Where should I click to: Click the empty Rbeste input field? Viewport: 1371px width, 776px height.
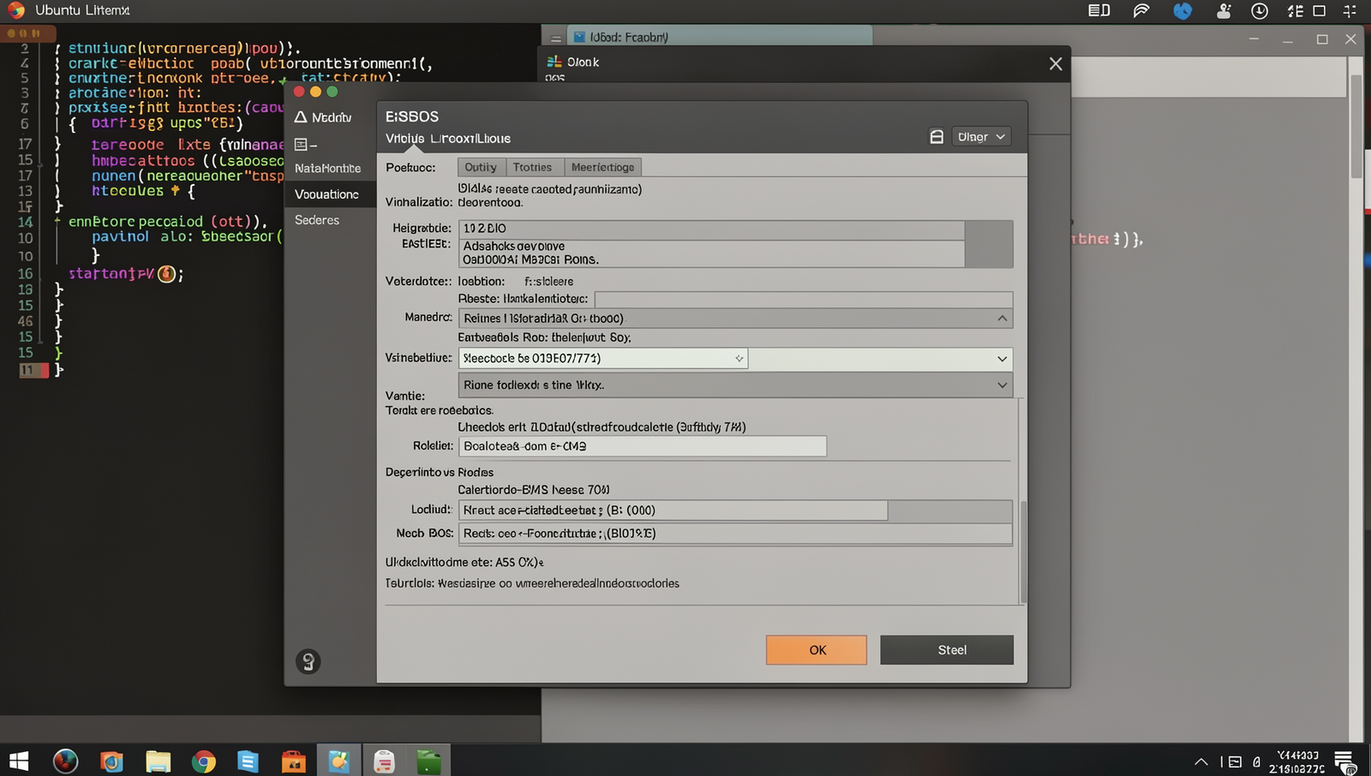[804, 299]
